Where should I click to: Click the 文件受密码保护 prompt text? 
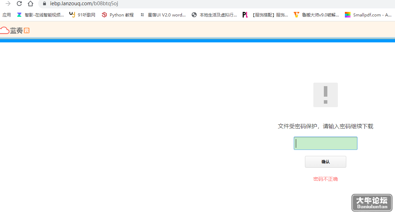326,126
